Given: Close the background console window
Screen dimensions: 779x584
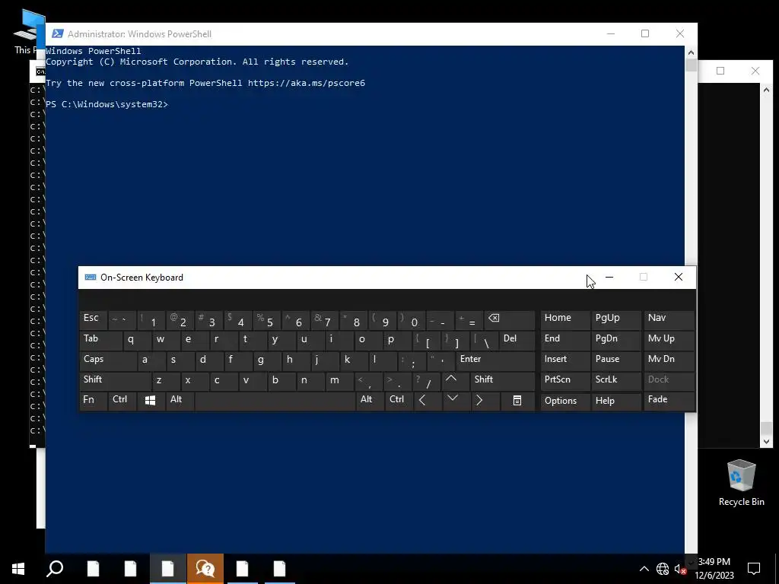Looking at the screenshot, I should click(x=755, y=71).
